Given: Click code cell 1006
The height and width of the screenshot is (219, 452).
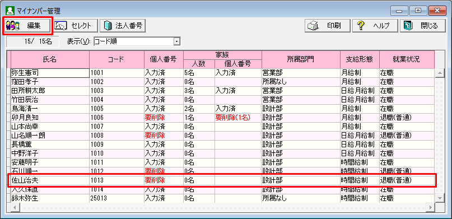Looking at the screenshot, I should coord(117,118).
